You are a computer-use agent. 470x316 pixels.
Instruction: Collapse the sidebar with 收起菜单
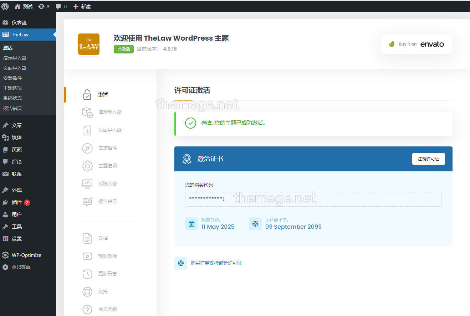[28, 267]
